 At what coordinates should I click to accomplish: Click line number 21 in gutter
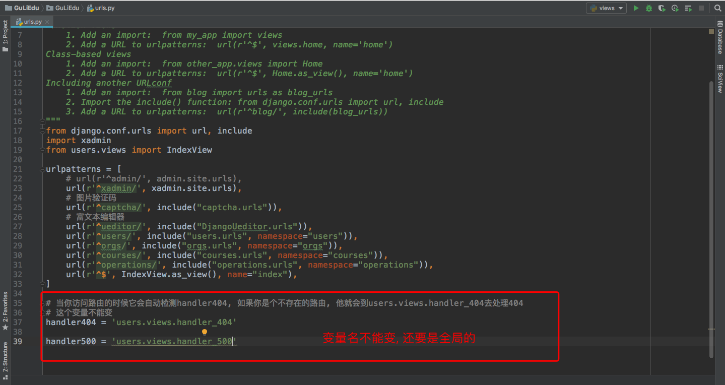[17, 169]
